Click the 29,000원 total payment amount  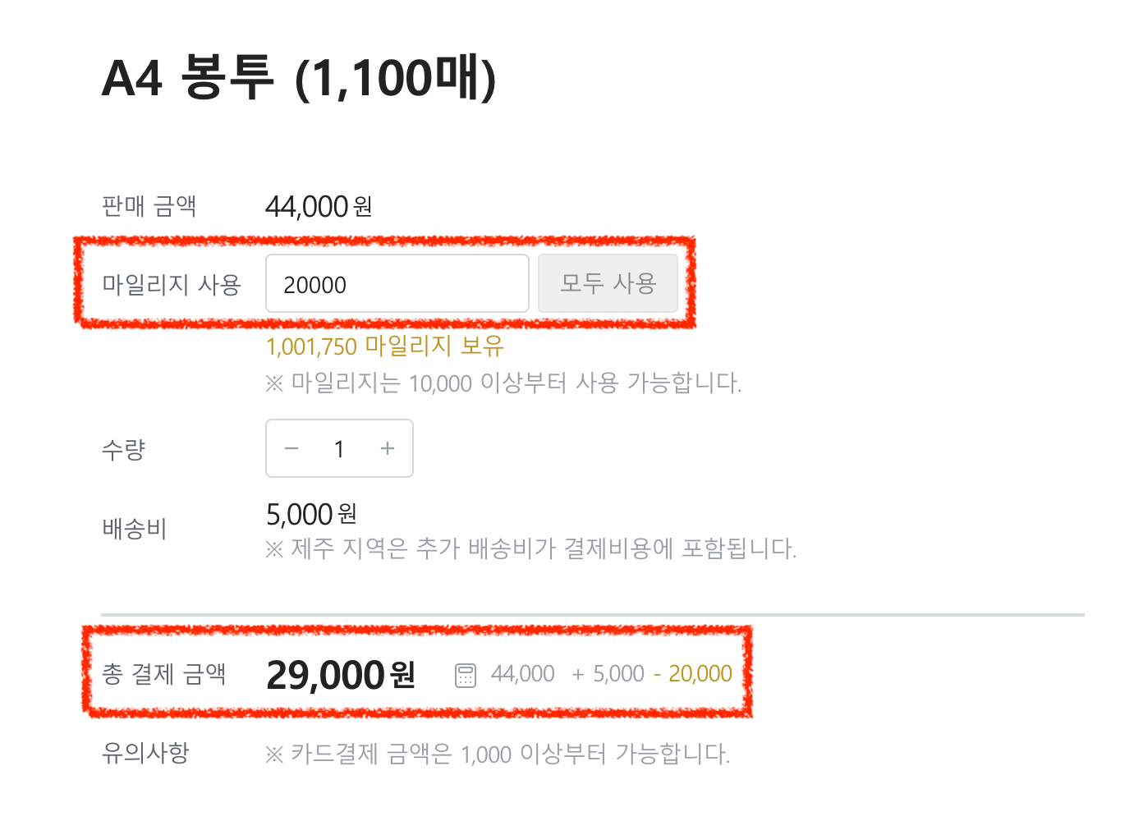[x=341, y=676]
